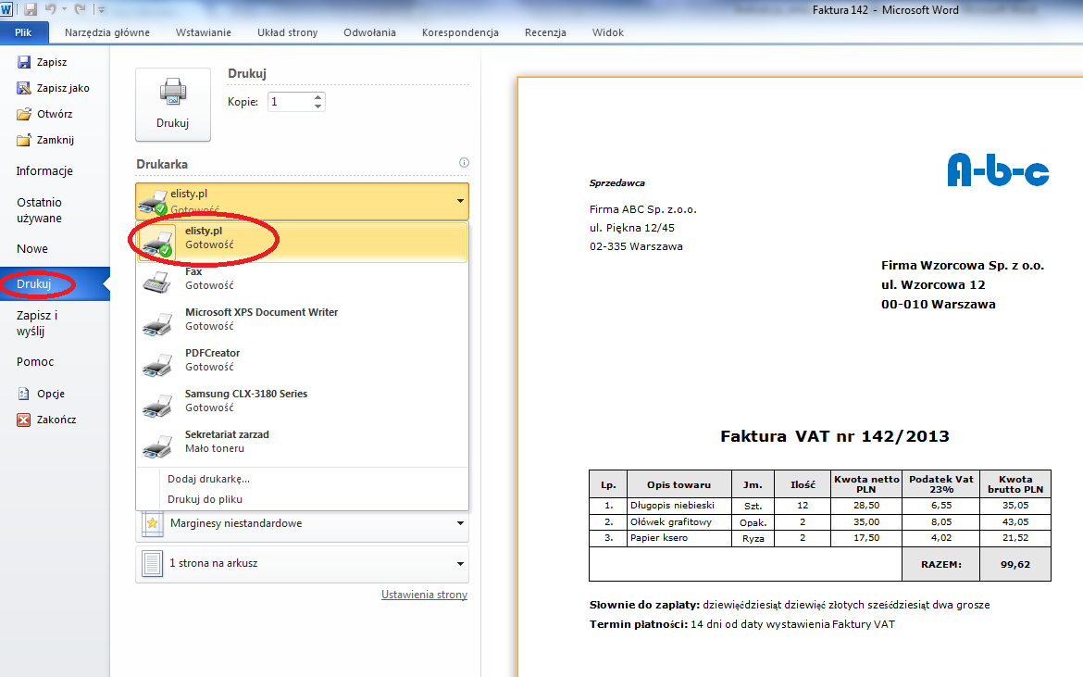Click the 35,05 gross amount cell
1083x677 pixels.
tap(1015, 506)
